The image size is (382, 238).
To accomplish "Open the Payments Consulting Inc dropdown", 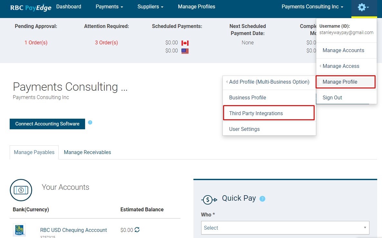I will coord(312,7).
